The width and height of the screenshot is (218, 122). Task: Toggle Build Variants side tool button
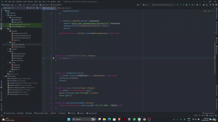coord(1,96)
